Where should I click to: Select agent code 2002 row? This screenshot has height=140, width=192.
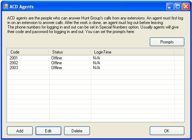(95, 63)
